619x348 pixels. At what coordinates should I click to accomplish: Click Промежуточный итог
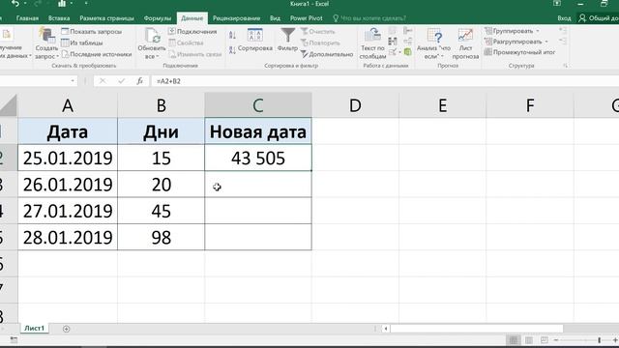tap(519, 52)
